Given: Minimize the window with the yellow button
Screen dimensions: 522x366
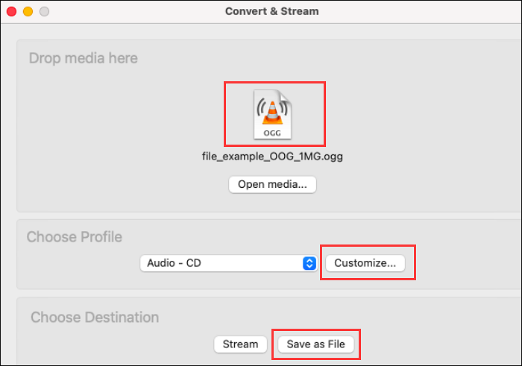Looking at the screenshot, I should coord(28,12).
